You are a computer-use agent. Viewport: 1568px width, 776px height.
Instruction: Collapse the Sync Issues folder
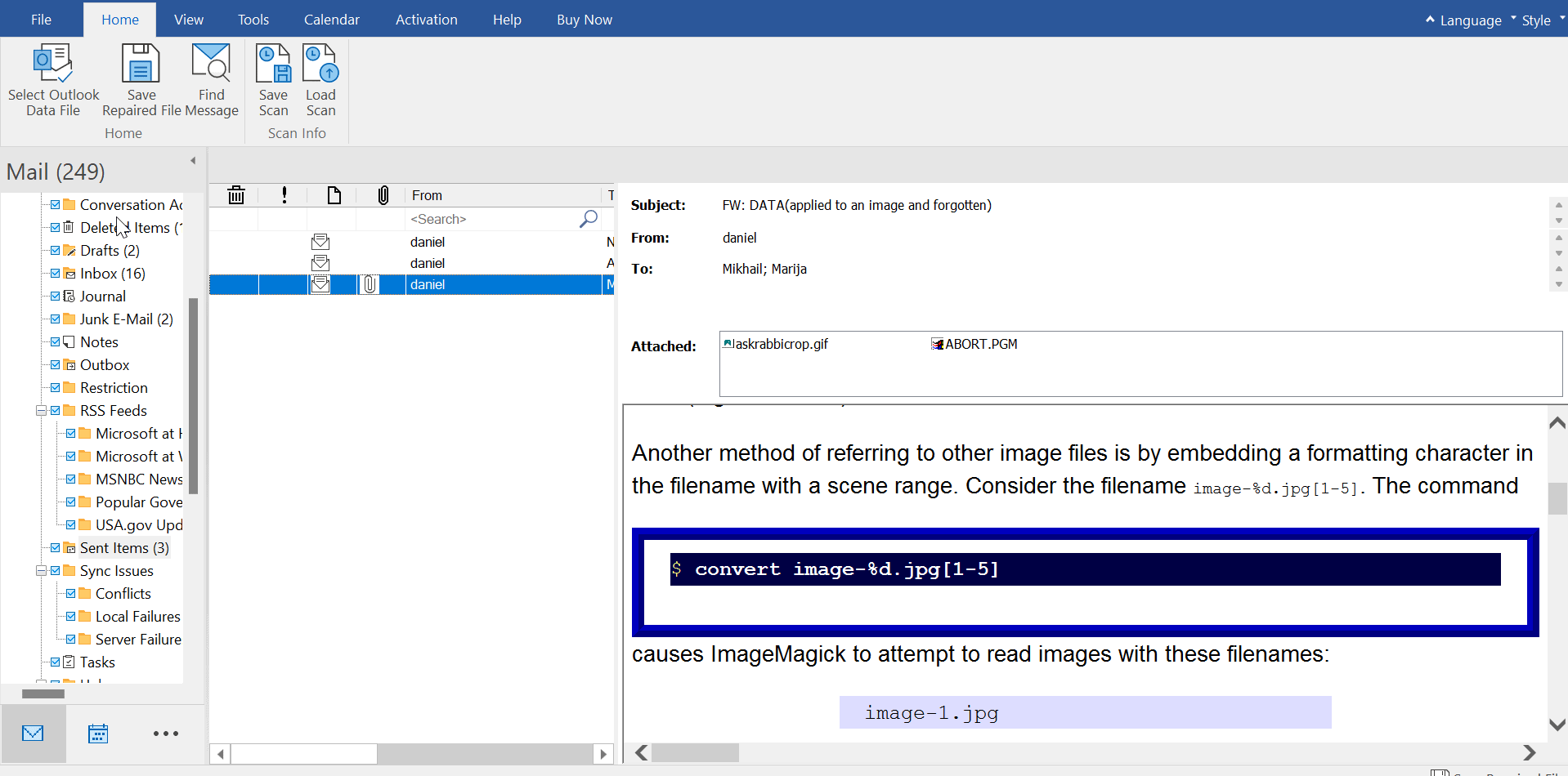[41, 570]
